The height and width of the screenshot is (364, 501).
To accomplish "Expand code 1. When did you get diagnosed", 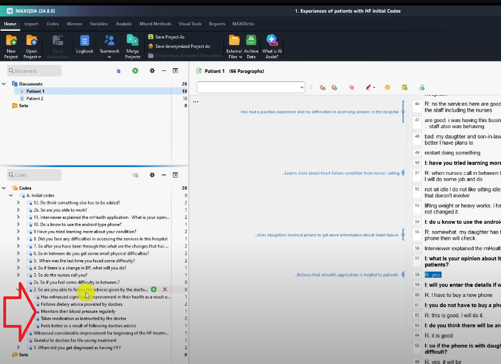I will 18,348.
